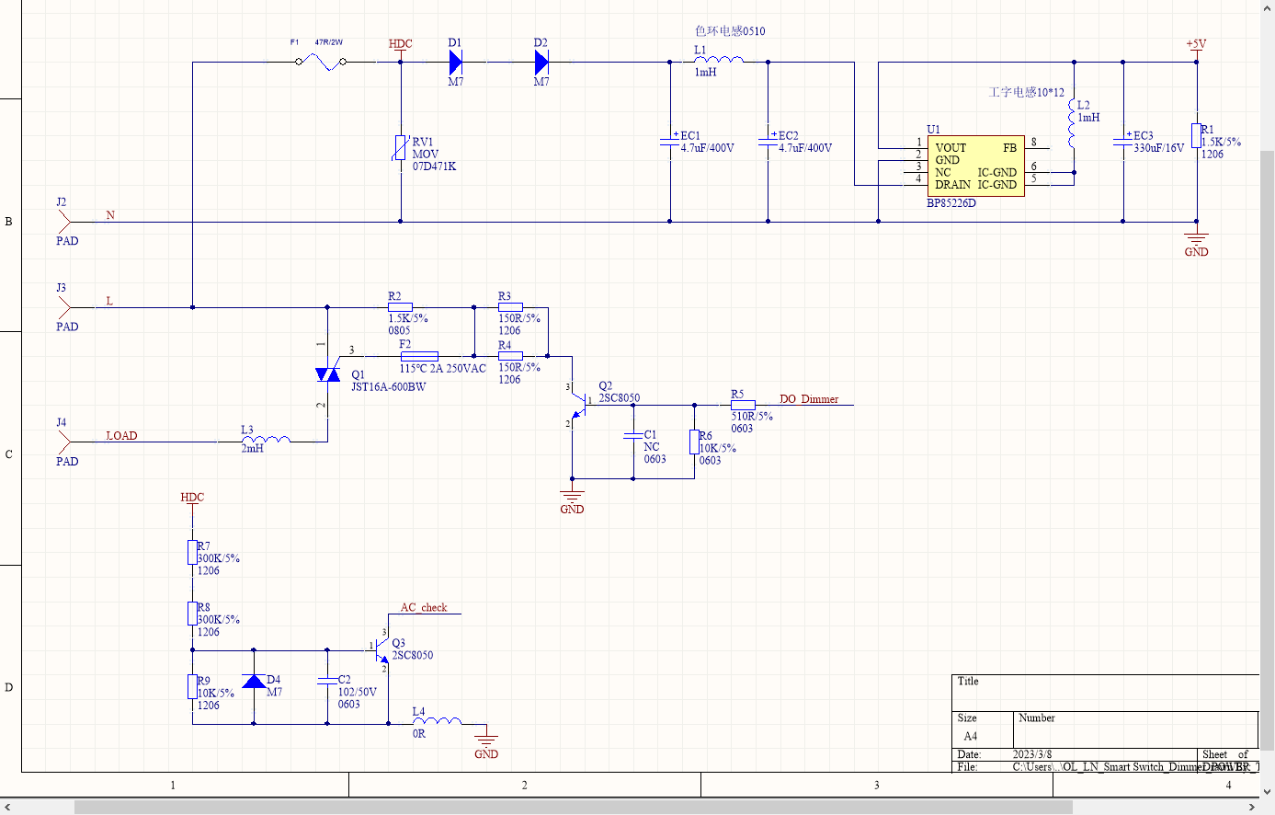
Task: Select the J2 pad connector
Action: click(65, 221)
